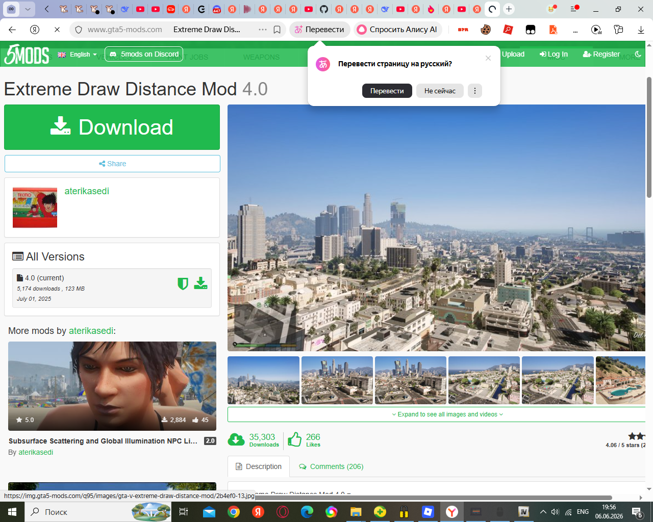The image size is (653, 522).
Task: Expand to see all images and videos
Action: [437, 414]
